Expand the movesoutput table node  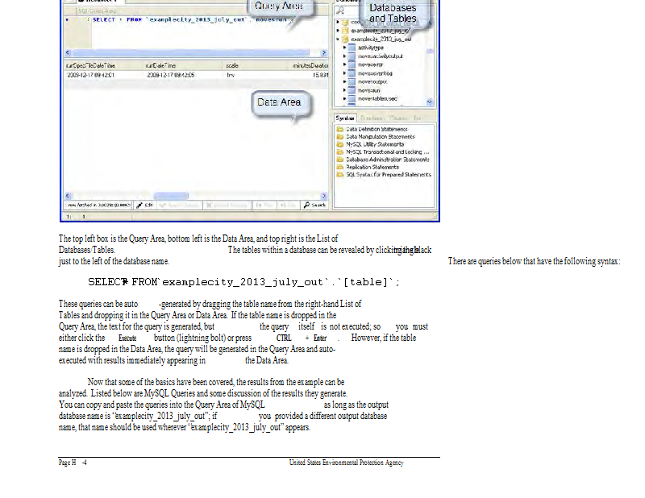[x=344, y=81]
